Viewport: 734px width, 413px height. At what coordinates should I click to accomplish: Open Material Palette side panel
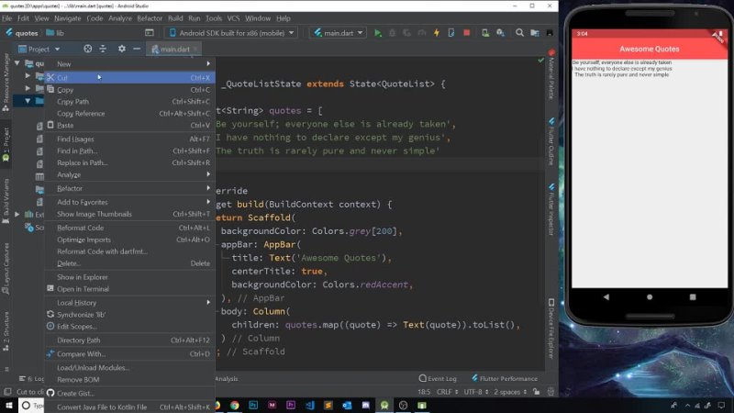(551, 75)
